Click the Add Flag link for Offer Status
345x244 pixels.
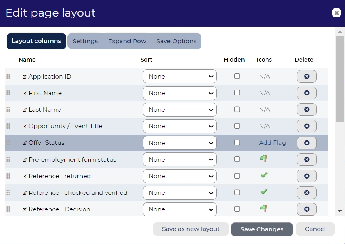coord(272,143)
